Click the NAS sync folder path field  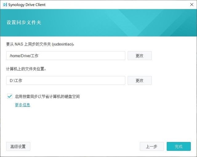(x=66, y=56)
